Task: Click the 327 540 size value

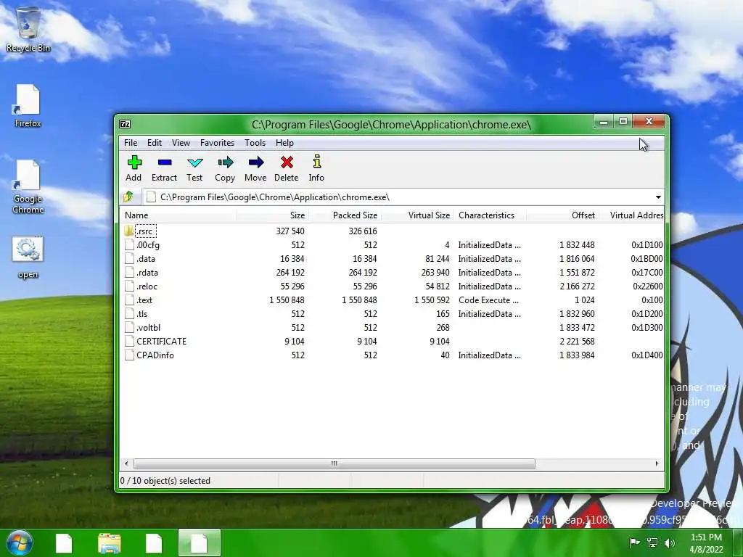Action: tap(290, 231)
